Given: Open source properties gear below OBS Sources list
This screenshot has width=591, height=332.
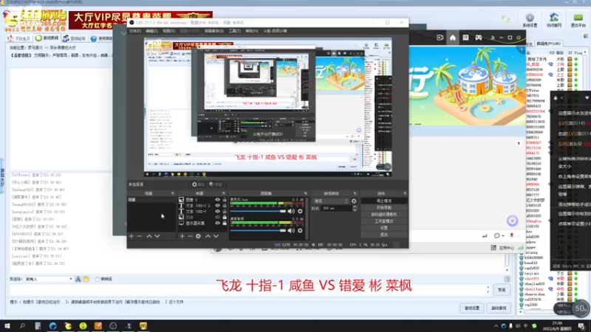Looking at the screenshot, I should 198,236.
